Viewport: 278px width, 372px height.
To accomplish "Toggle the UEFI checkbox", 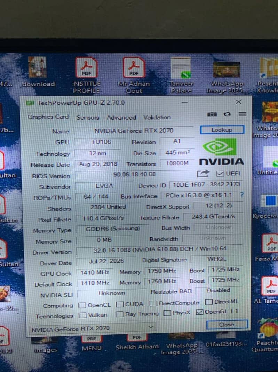I will [220, 174].
